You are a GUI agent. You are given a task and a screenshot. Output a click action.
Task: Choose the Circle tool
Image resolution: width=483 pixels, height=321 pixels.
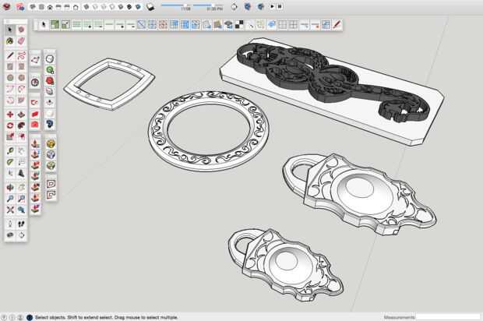(10, 78)
